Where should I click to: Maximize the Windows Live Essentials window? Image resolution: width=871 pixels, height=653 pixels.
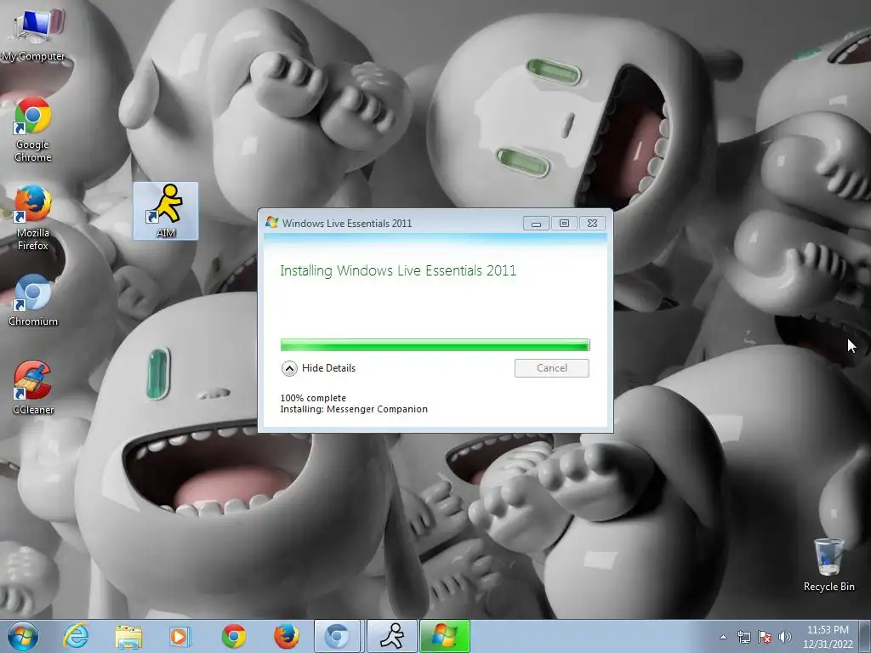point(564,224)
